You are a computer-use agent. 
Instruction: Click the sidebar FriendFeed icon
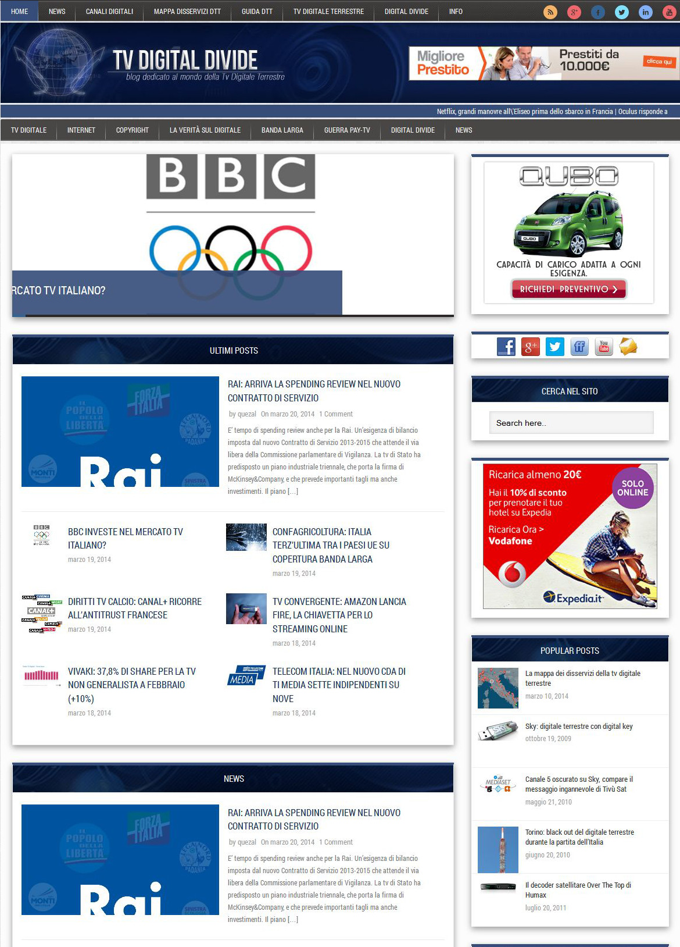coord(579,347)
